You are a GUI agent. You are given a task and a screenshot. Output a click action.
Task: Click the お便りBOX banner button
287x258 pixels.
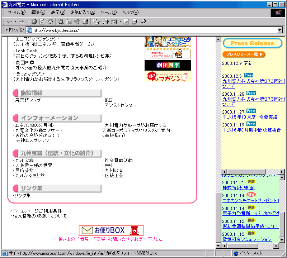tap(111, 230)
